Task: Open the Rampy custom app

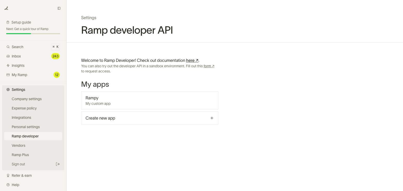Action: [x=149, y=100]
